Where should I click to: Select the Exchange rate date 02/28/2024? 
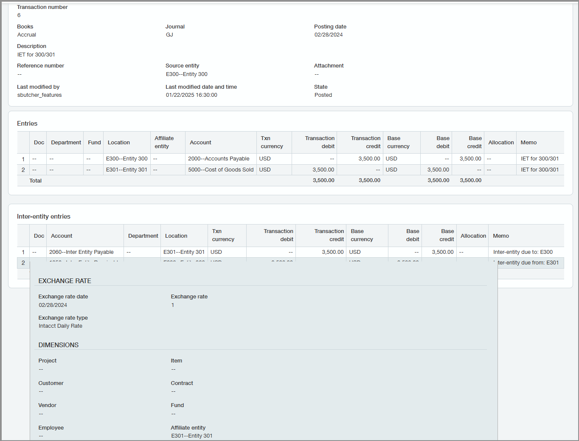[x=53, y=305]
